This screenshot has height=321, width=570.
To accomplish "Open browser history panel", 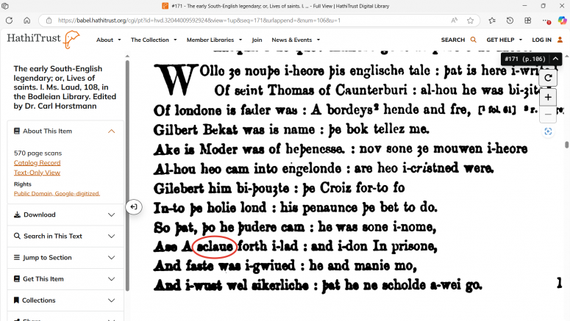I will click(510, 21).
